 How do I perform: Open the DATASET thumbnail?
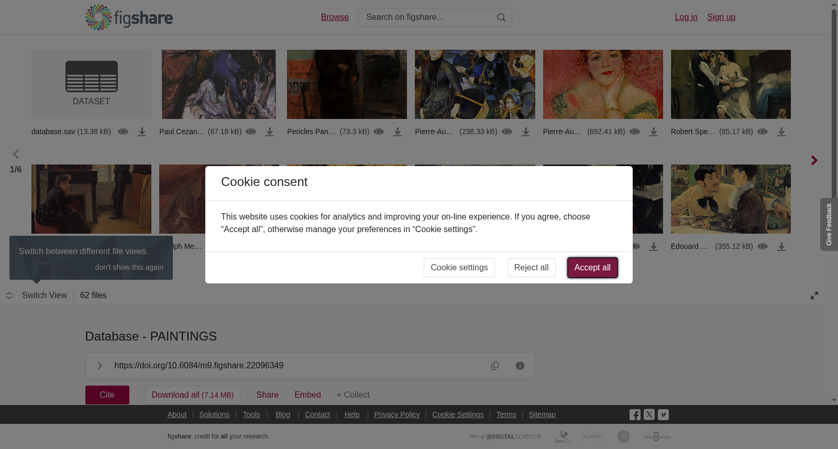click(x=91, y=84)
